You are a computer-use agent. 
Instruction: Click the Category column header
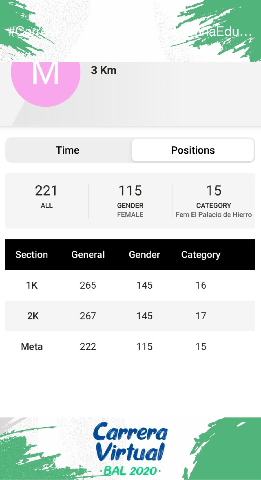point(201,255)
